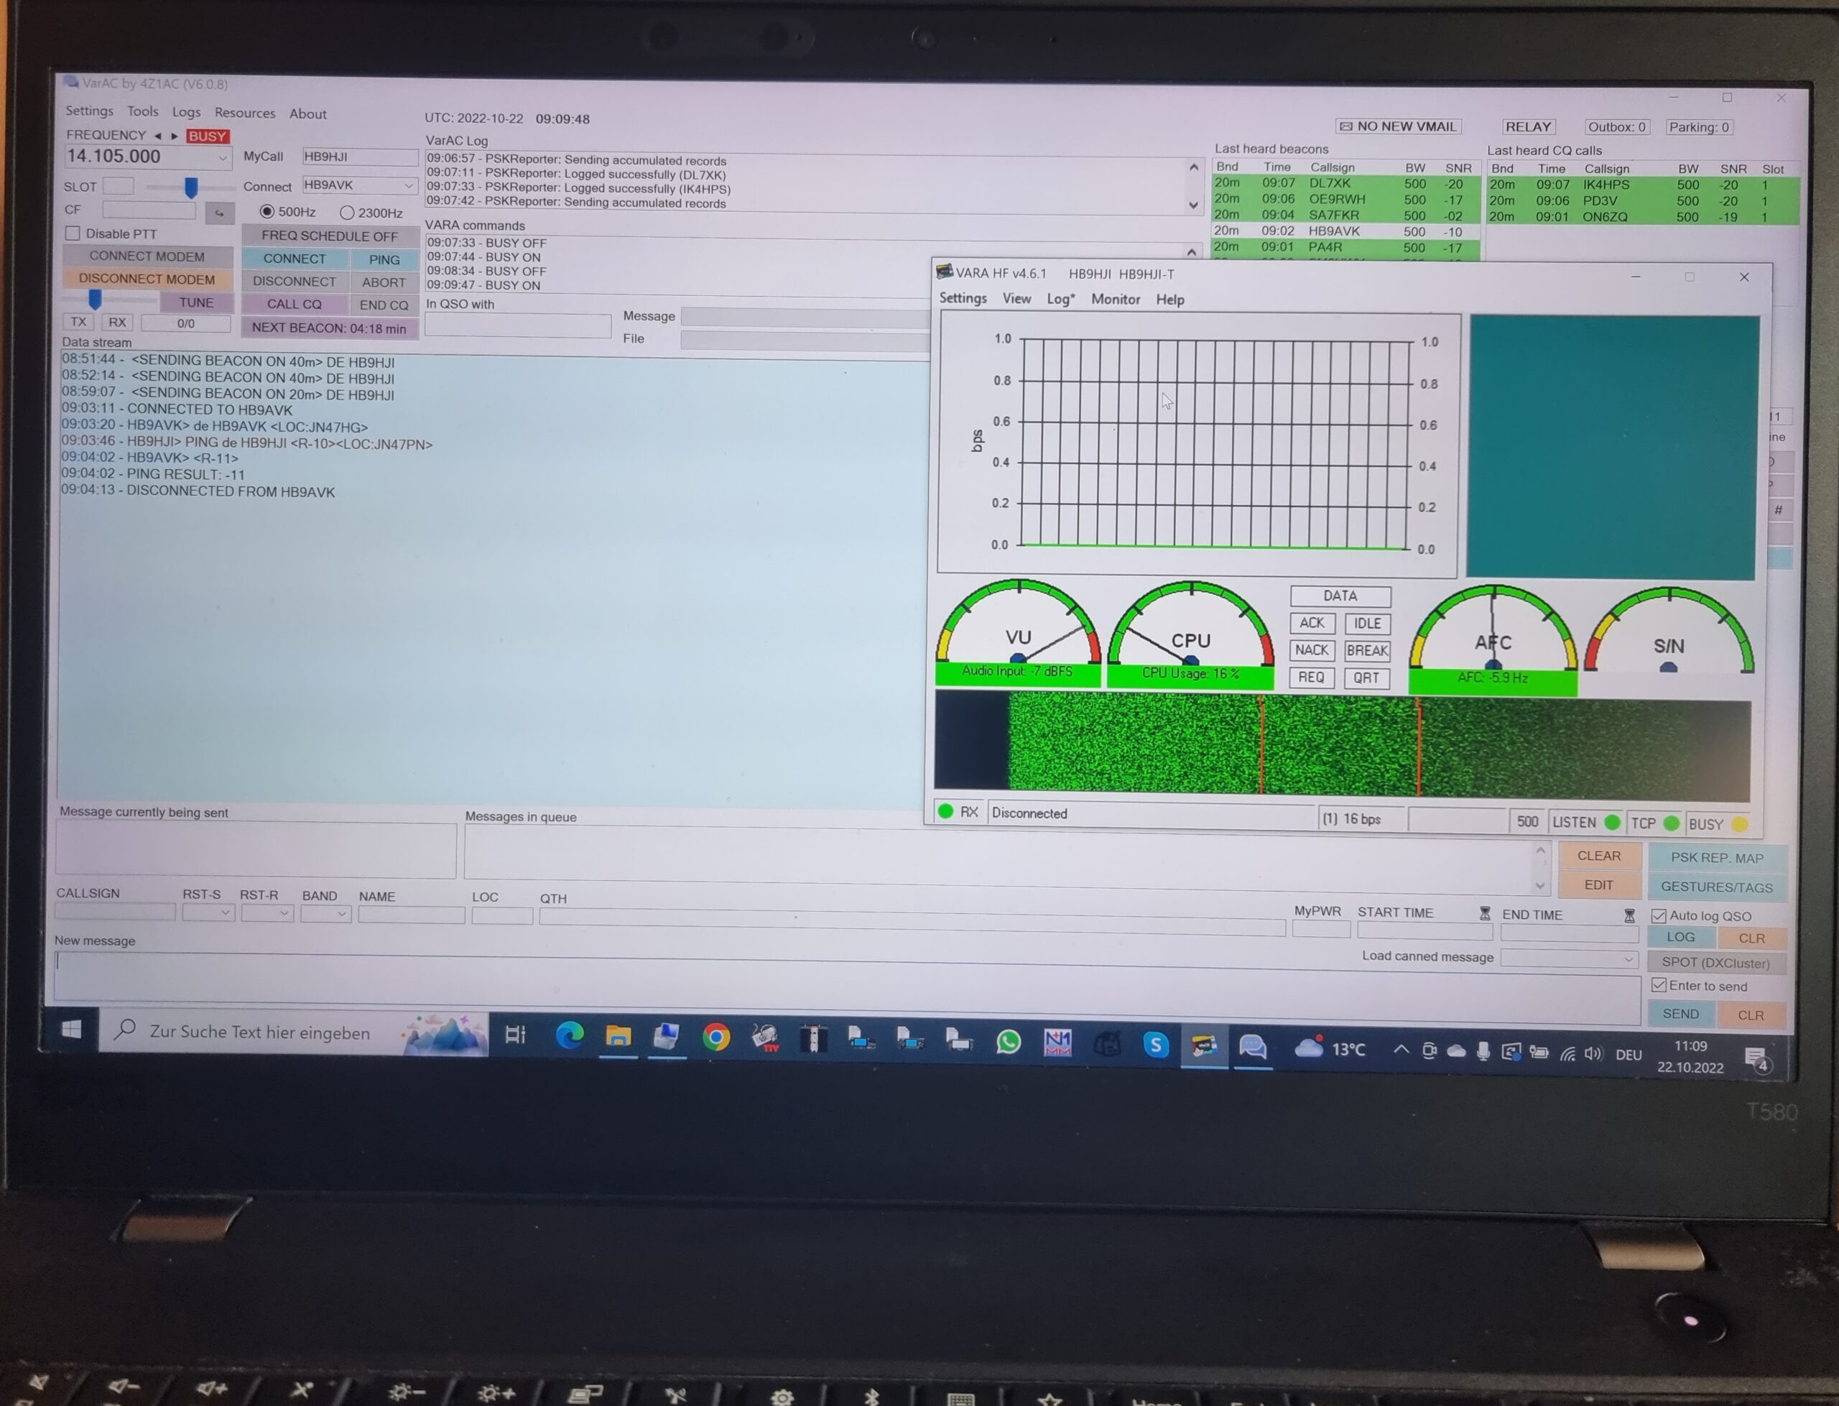
Task: Click VarAC Log scroll up arrow
Action: (x=1193, y=167)
